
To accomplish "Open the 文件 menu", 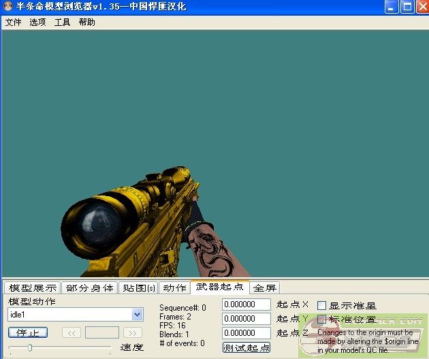I will (x=13, y=22).
